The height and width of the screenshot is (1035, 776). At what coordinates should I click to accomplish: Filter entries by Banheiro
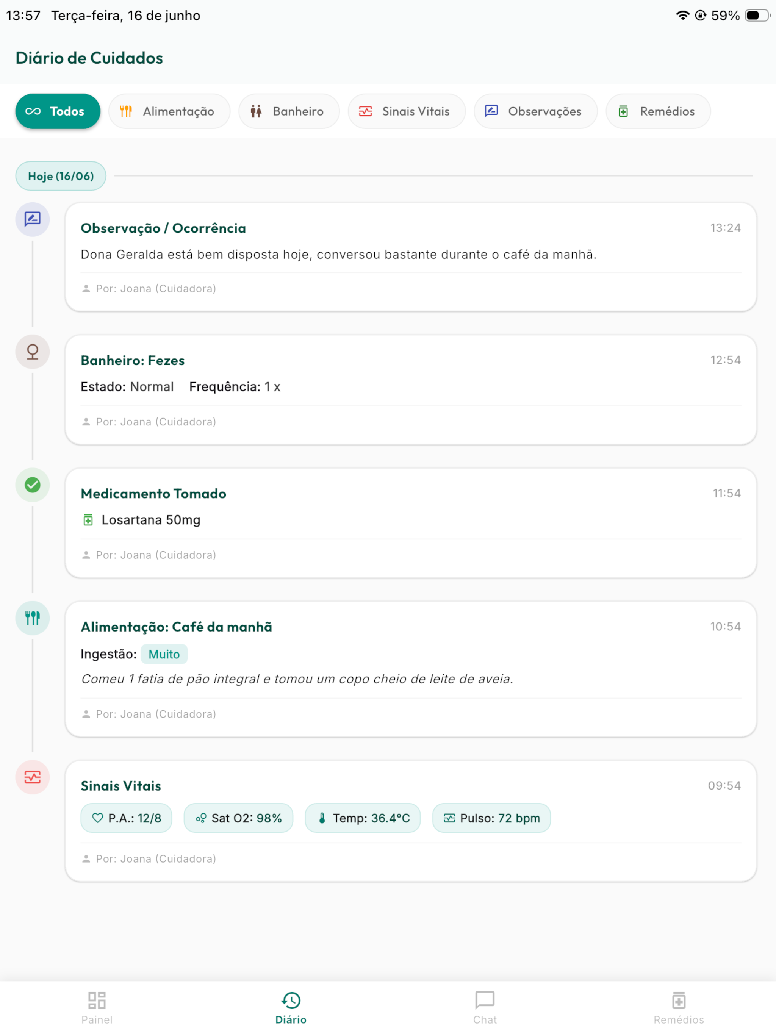point(289,111)
